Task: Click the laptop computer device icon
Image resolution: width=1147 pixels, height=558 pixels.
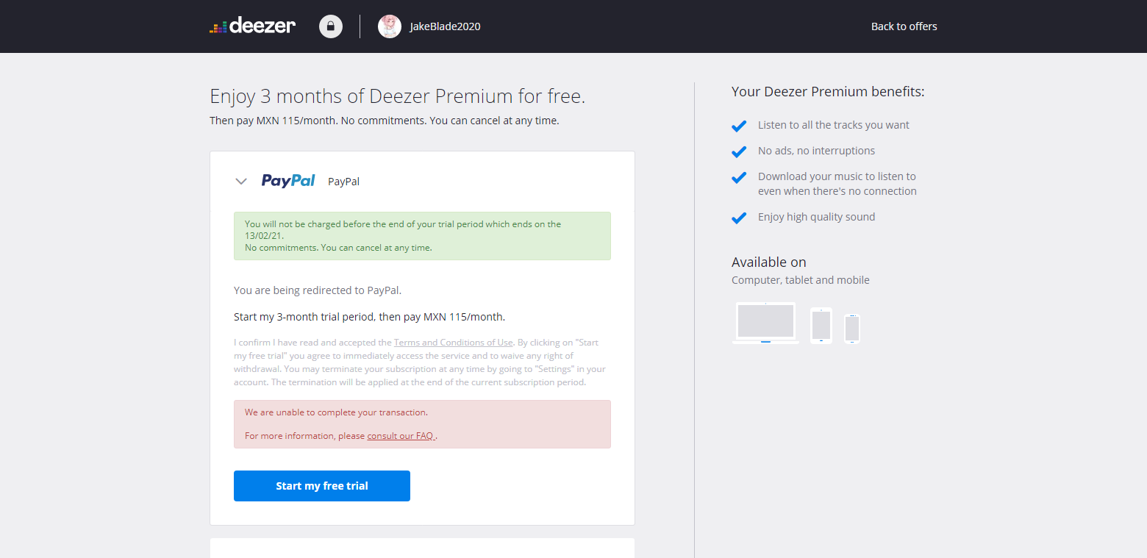Action: (765, 323)
